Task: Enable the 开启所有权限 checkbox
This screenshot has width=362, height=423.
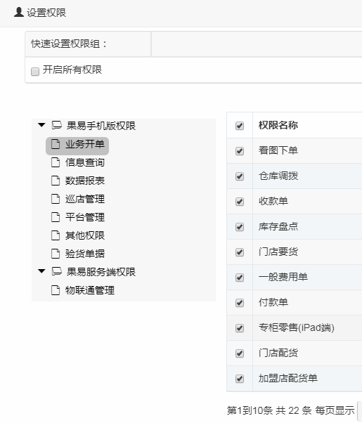Action: [x=35, y=72]
